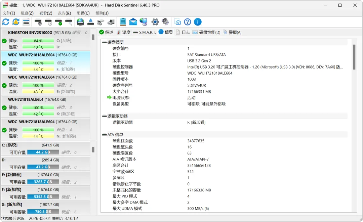Click the partition list scrollbar thumb
The image size is (363, 222).
click(x=93, y=149)
